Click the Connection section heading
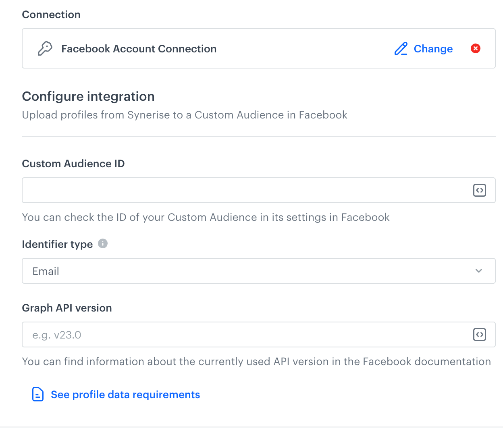 coord(51,15)
